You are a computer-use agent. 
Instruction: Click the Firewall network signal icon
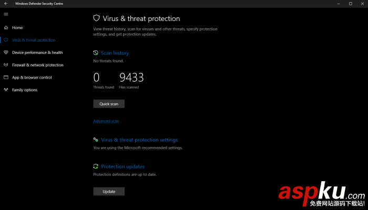[6, 65]
